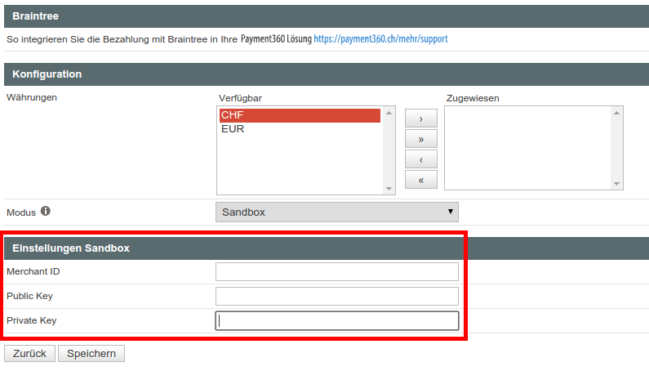Click inside the empty Zugewiesen list box
This screenshot has height=380, width=649.
(x=527, y=147)
